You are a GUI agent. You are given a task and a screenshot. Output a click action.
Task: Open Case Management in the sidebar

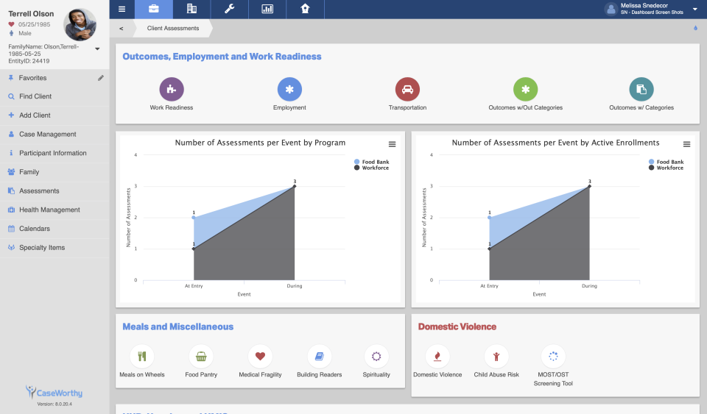click(x=54, y=134)
